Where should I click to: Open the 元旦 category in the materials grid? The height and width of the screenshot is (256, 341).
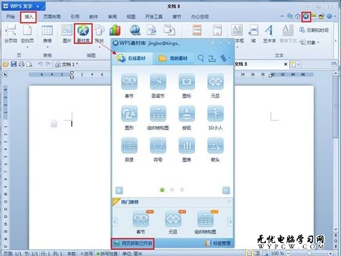(x=216, y=86)
